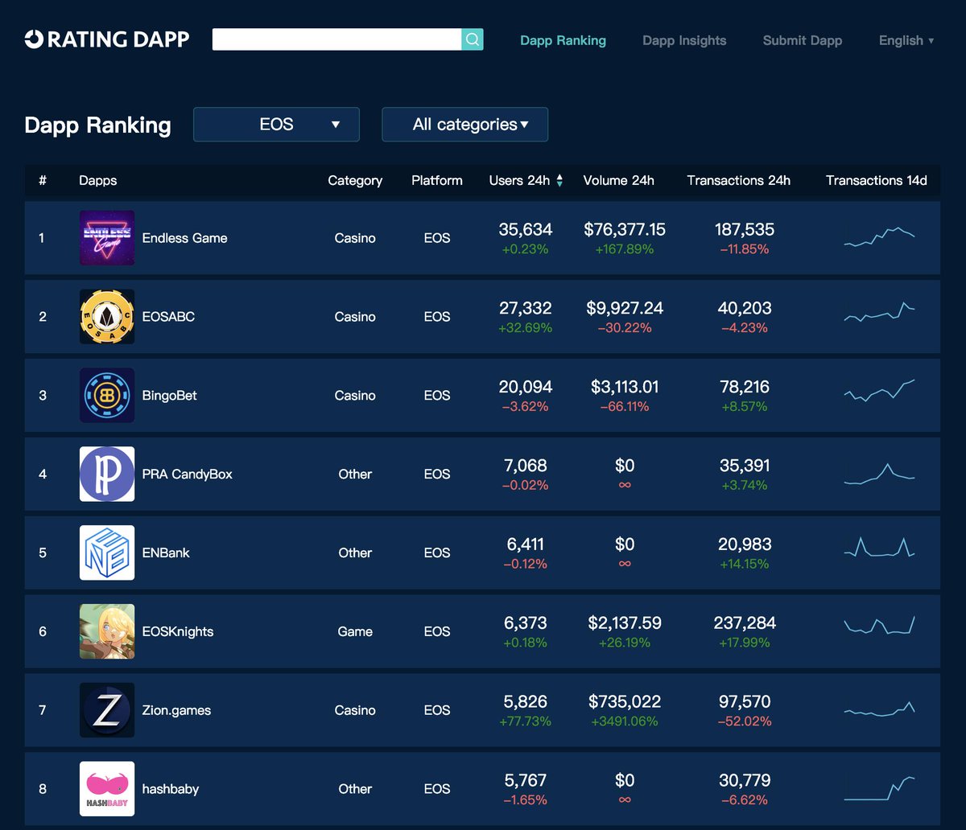Sort by Users 24h arrows

tap(559, 181)
